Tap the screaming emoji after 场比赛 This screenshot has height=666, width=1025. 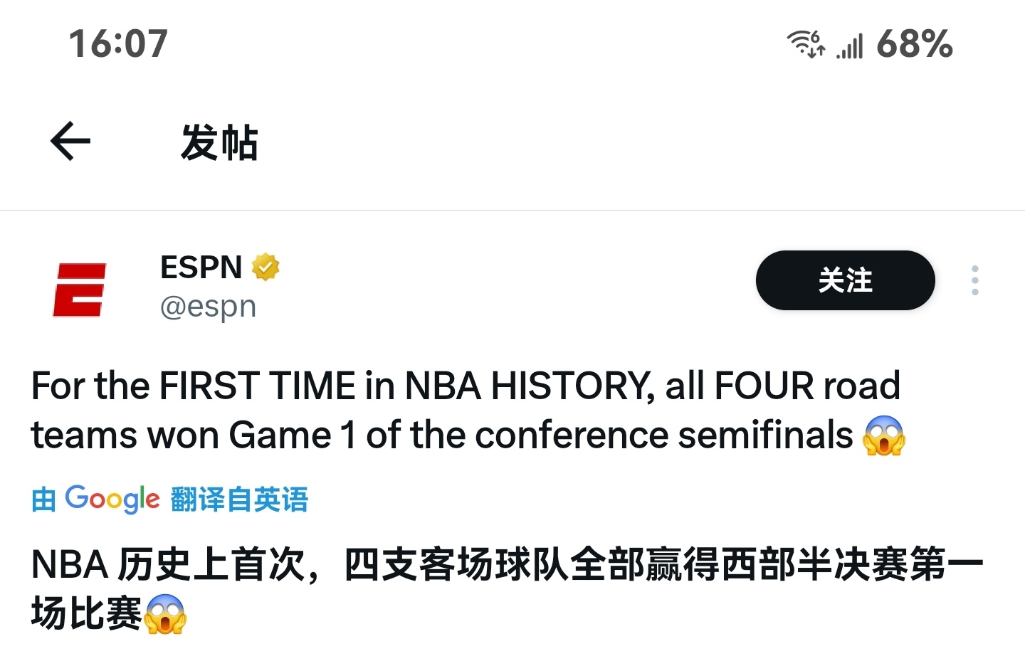point(165,613)
